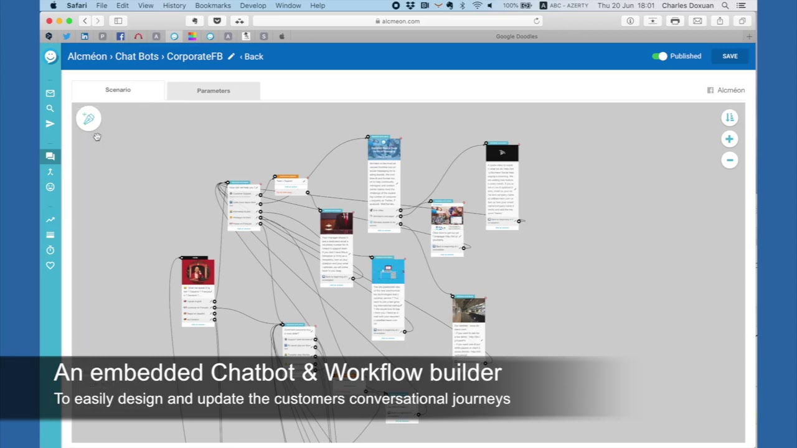The width and height of the screenshot is (797, 448).
Task: Click the Alcméon Facebook page label
Action: (x=726, y=90)
